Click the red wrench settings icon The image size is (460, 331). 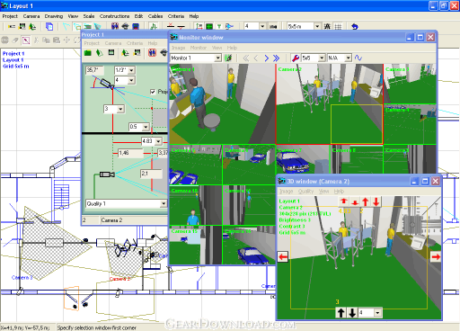(x=296, y=58)
